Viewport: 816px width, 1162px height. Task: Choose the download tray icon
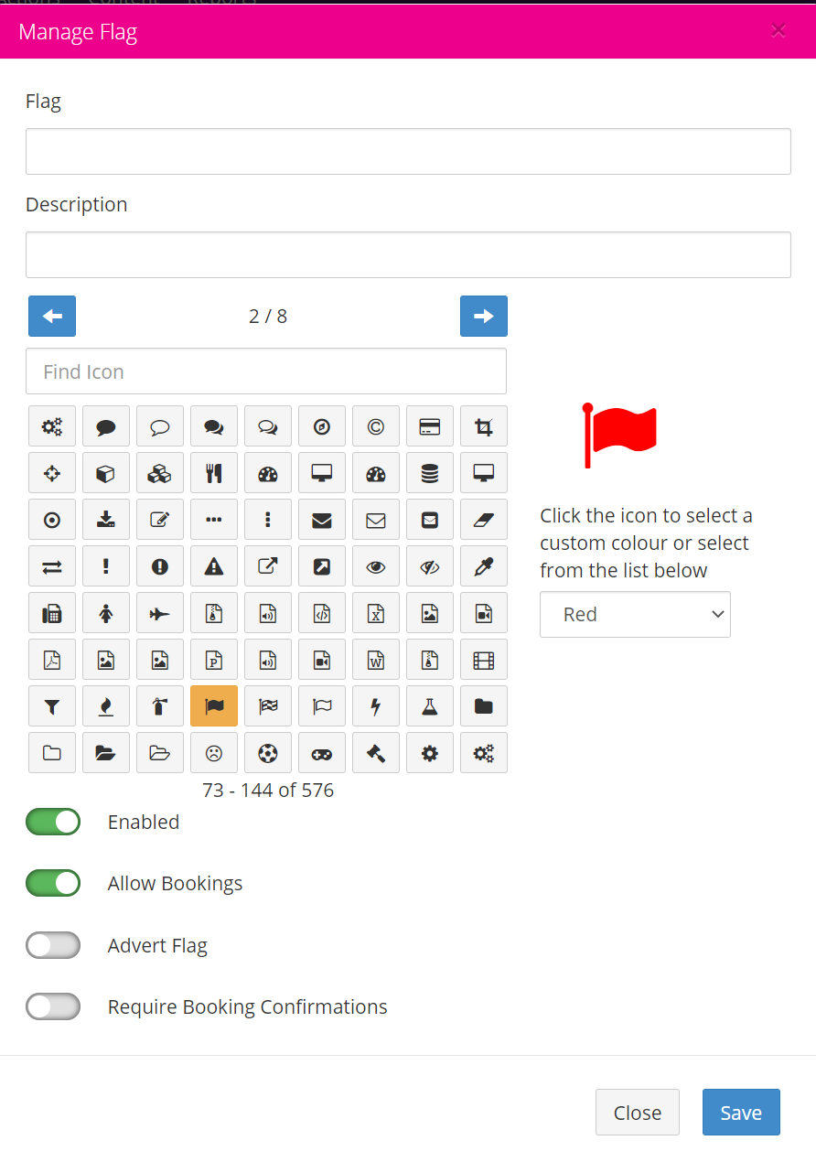pyautogui.click(x=106, y=520)
